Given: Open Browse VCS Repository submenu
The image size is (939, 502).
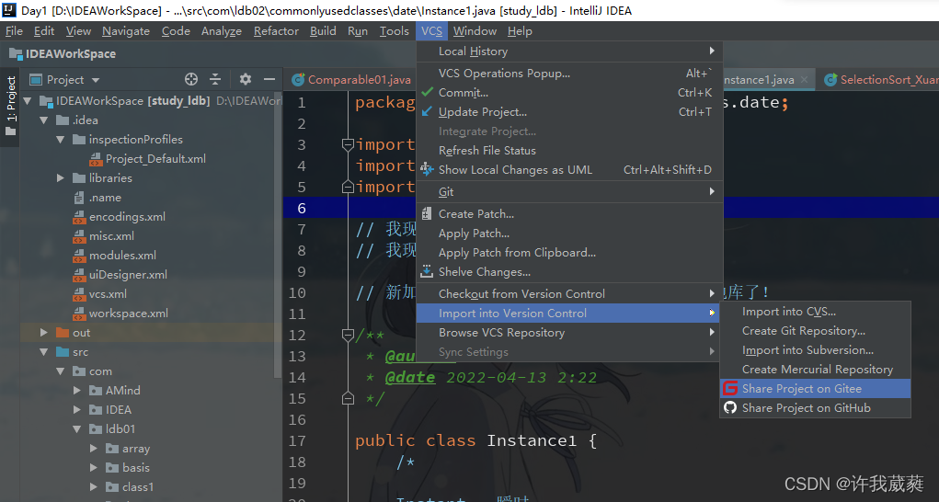Looking at the screenshot, I should pyautogui.click(x=569, y=332).
